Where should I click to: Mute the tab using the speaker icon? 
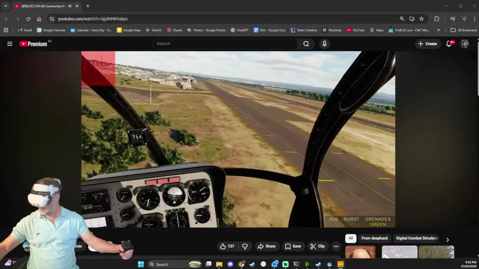pos(70,6)
